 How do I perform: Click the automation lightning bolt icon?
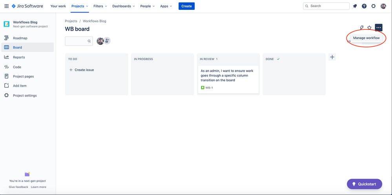[361, 27]
